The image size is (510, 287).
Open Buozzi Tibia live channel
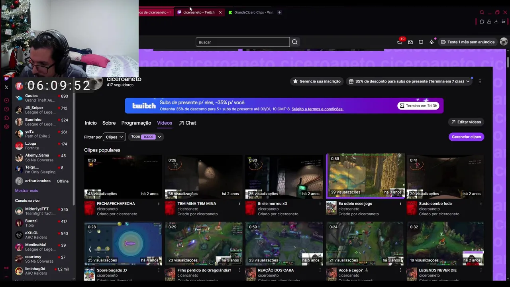(43, 223)
